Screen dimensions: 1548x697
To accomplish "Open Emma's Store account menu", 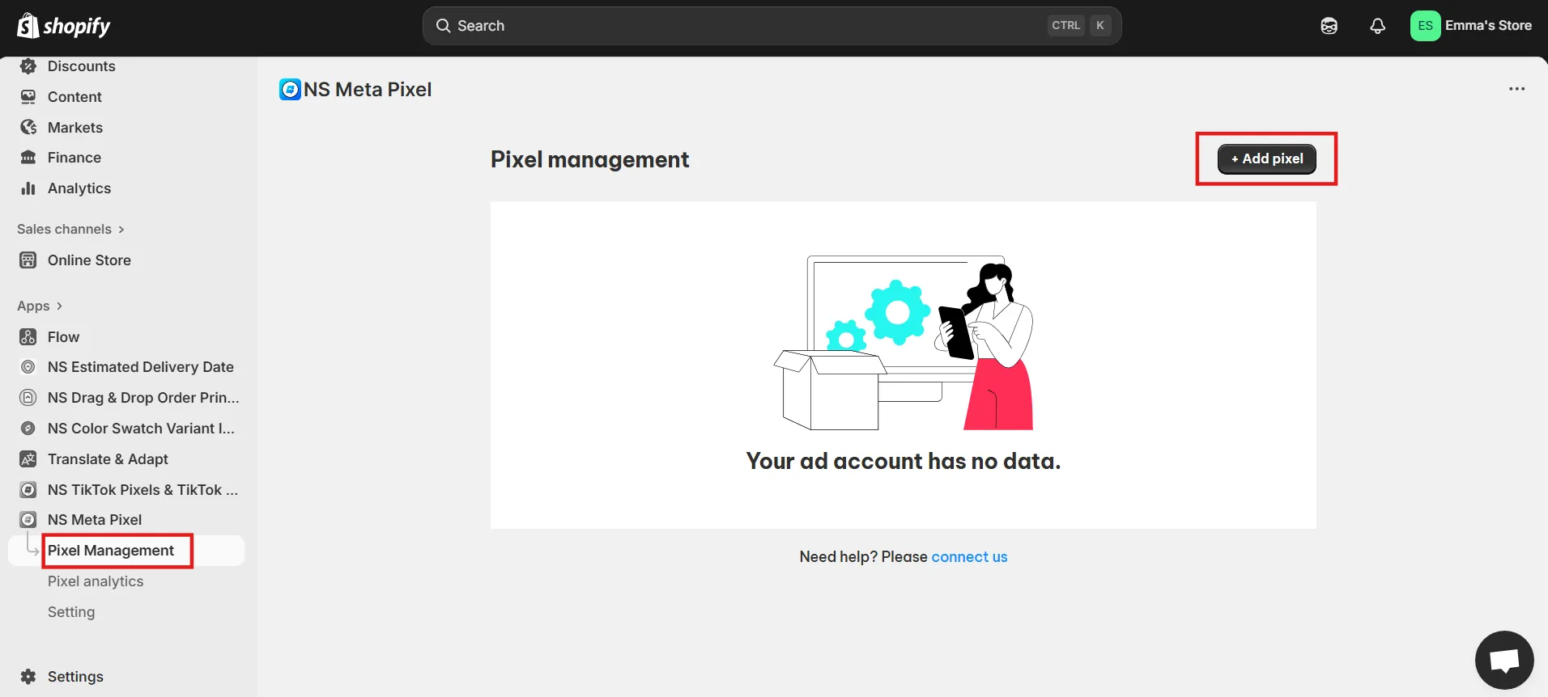I will click(x=1470, y=26).
